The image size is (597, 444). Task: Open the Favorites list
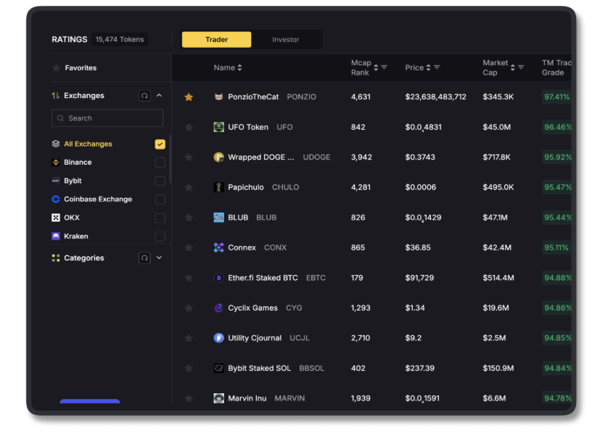(x=80, y=68)
